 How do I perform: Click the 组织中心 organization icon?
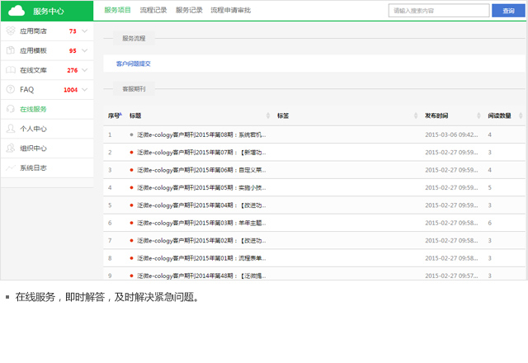point(11,148)
